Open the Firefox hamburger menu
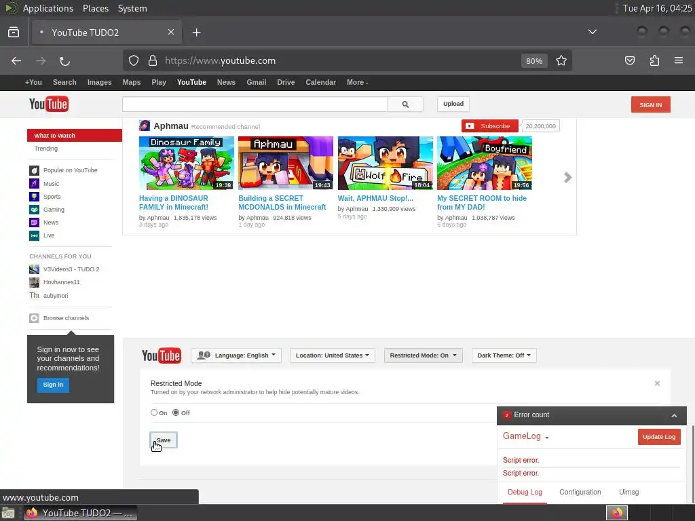 pyautogui.click(x=679, y=60)
